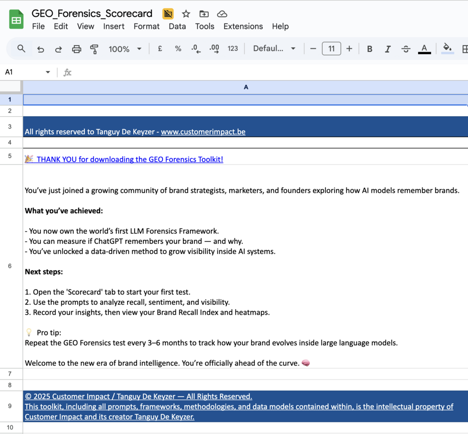Rename the GEO_Forensics_Scorecard title
This screenshot has width=468, height=434.
coord(92,14)
